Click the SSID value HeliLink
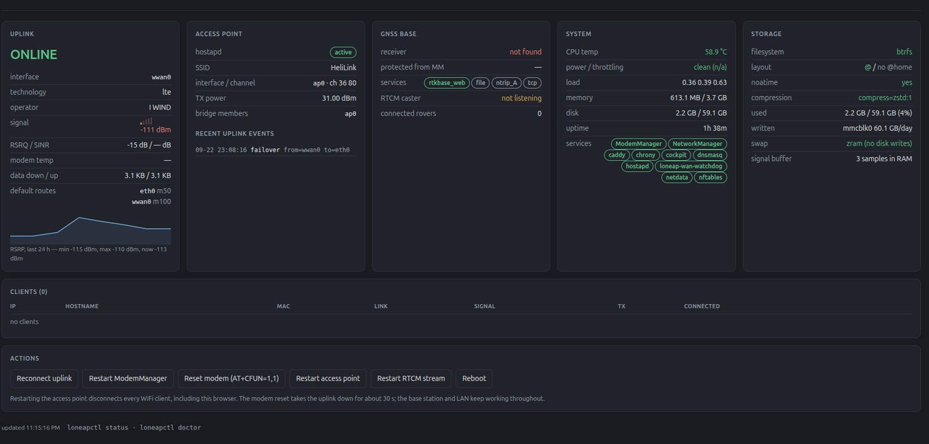Image resolution: width=929 pixels, height=444 pixels. click(x=343, y=67)
